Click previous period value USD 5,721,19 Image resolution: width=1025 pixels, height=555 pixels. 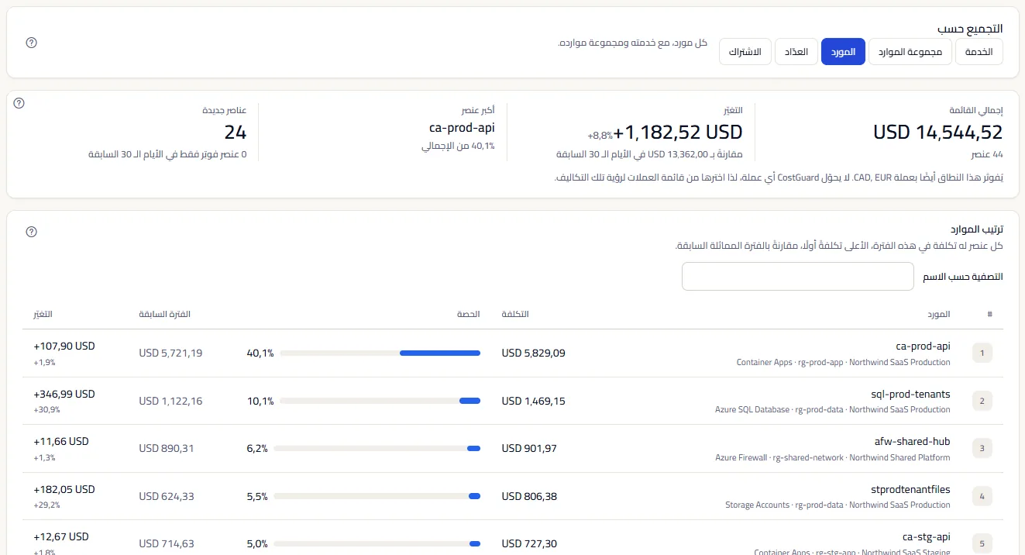[x=170, y=353]
